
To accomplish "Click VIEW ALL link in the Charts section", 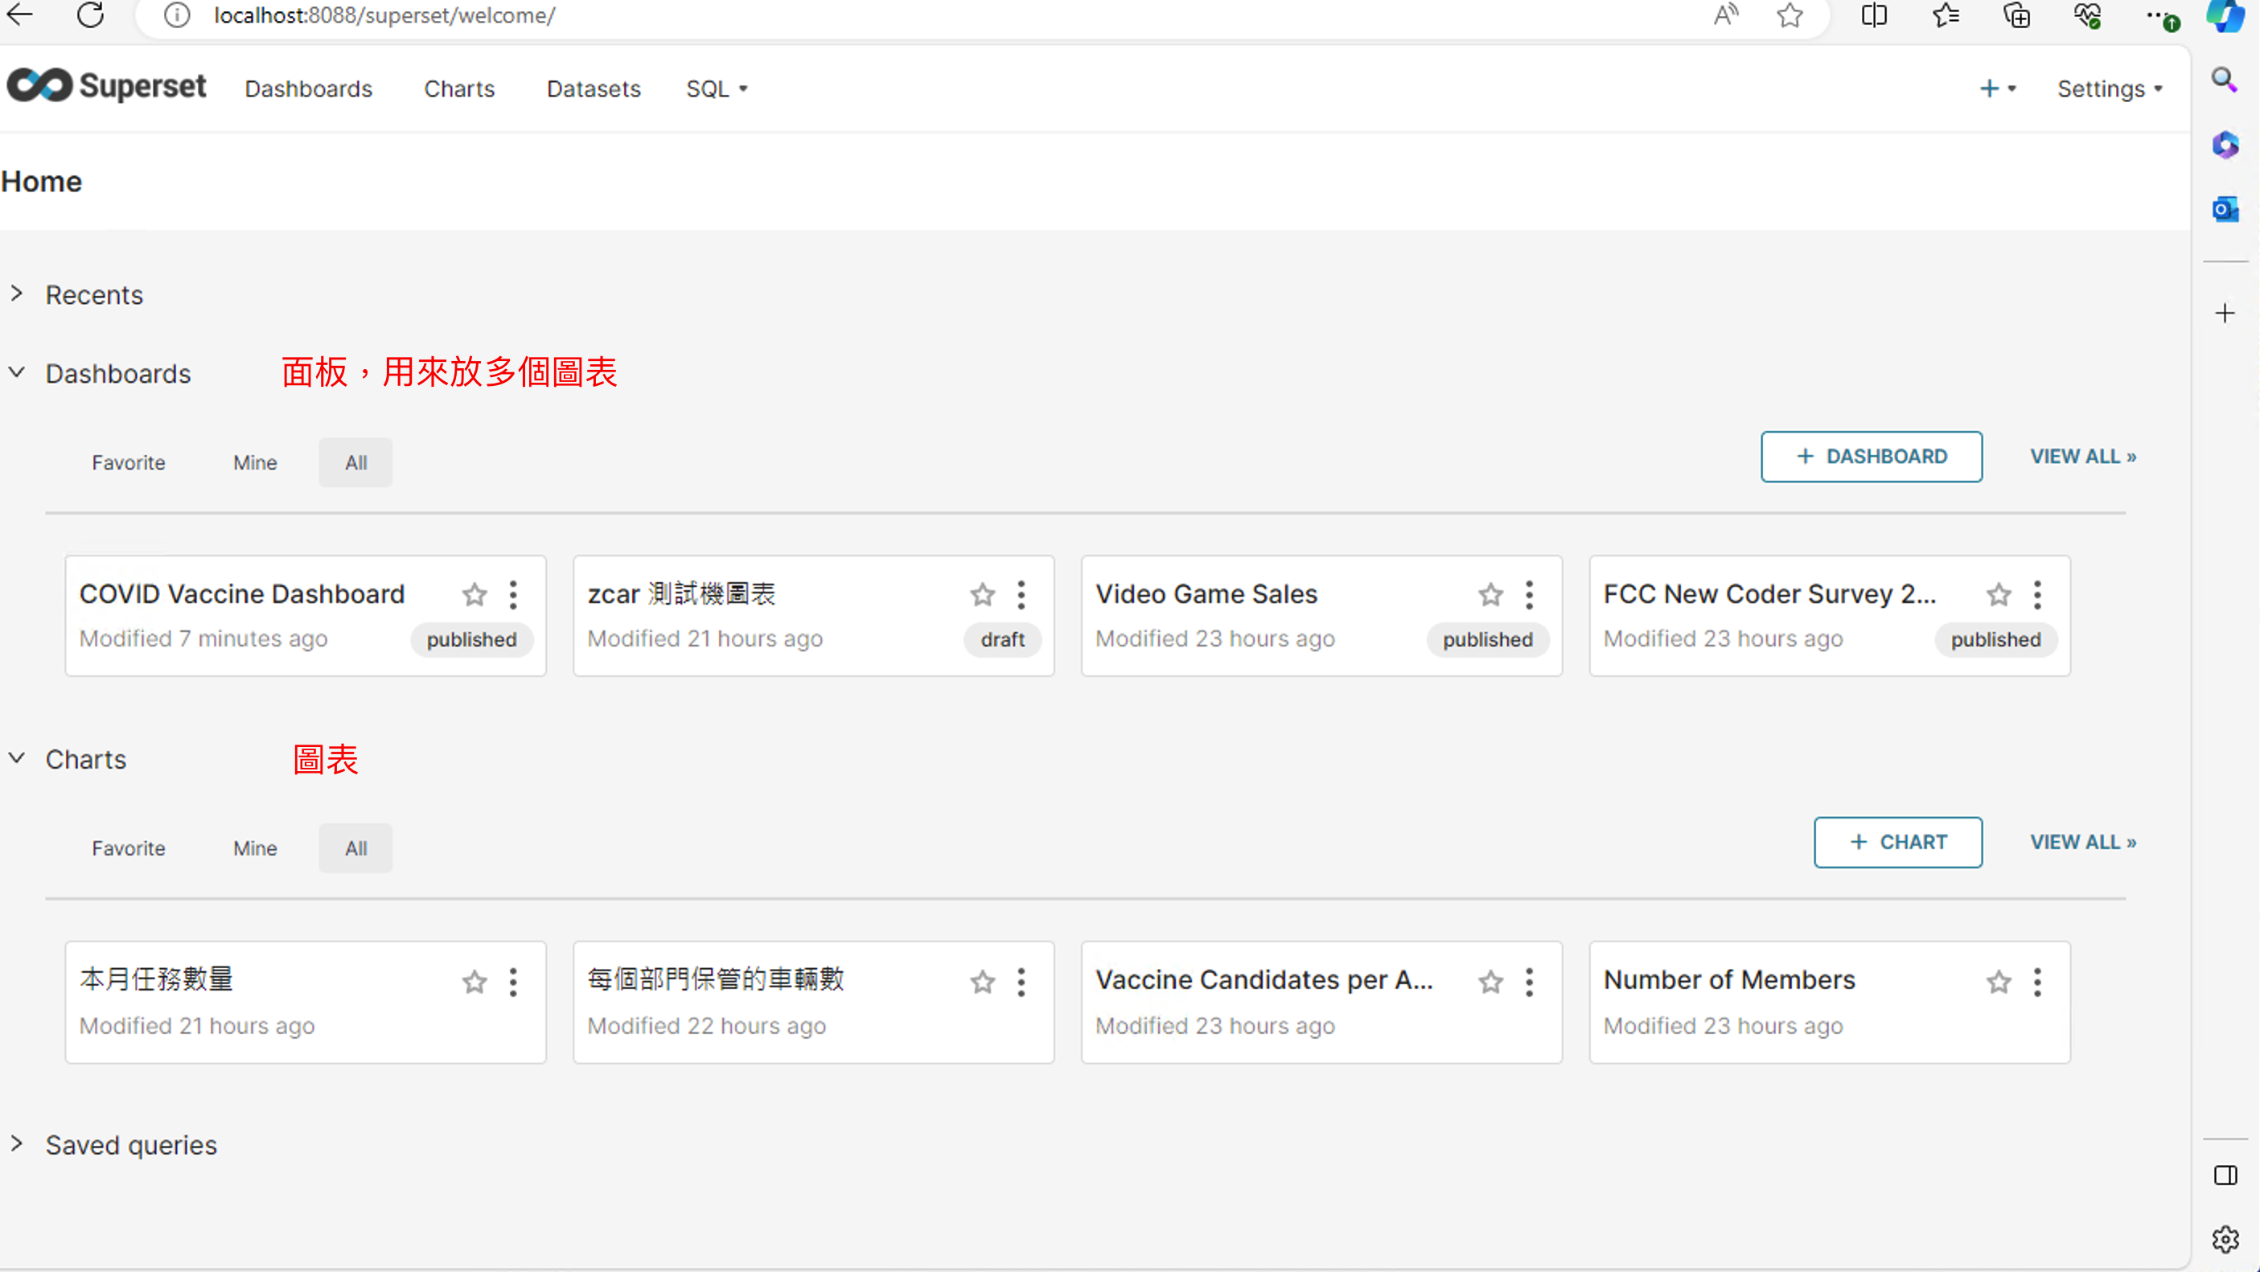I will click(x=2082, y=842).
